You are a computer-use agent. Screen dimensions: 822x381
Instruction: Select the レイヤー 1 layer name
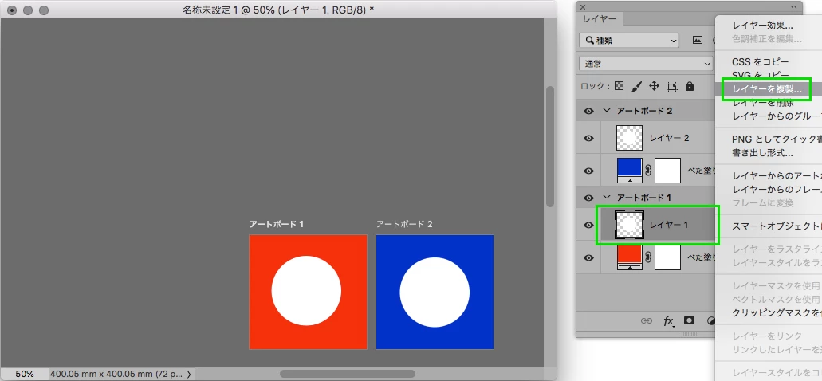point(669,225)
